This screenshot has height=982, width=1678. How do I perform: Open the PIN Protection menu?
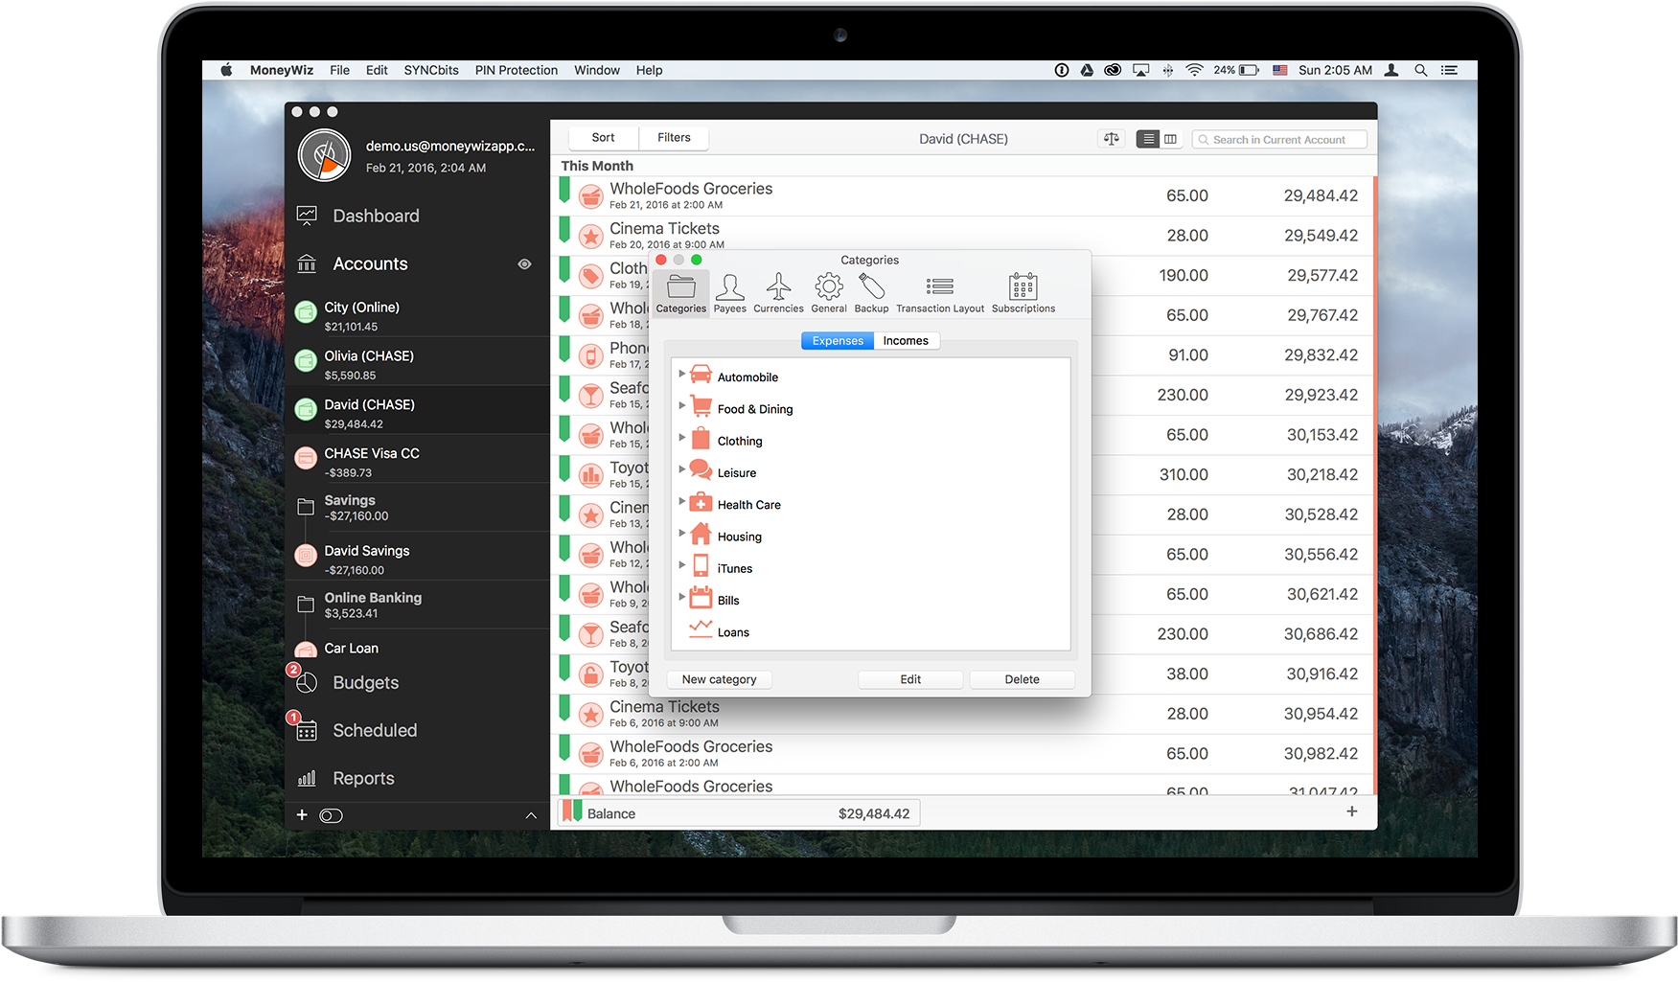(x=516, y=70)
